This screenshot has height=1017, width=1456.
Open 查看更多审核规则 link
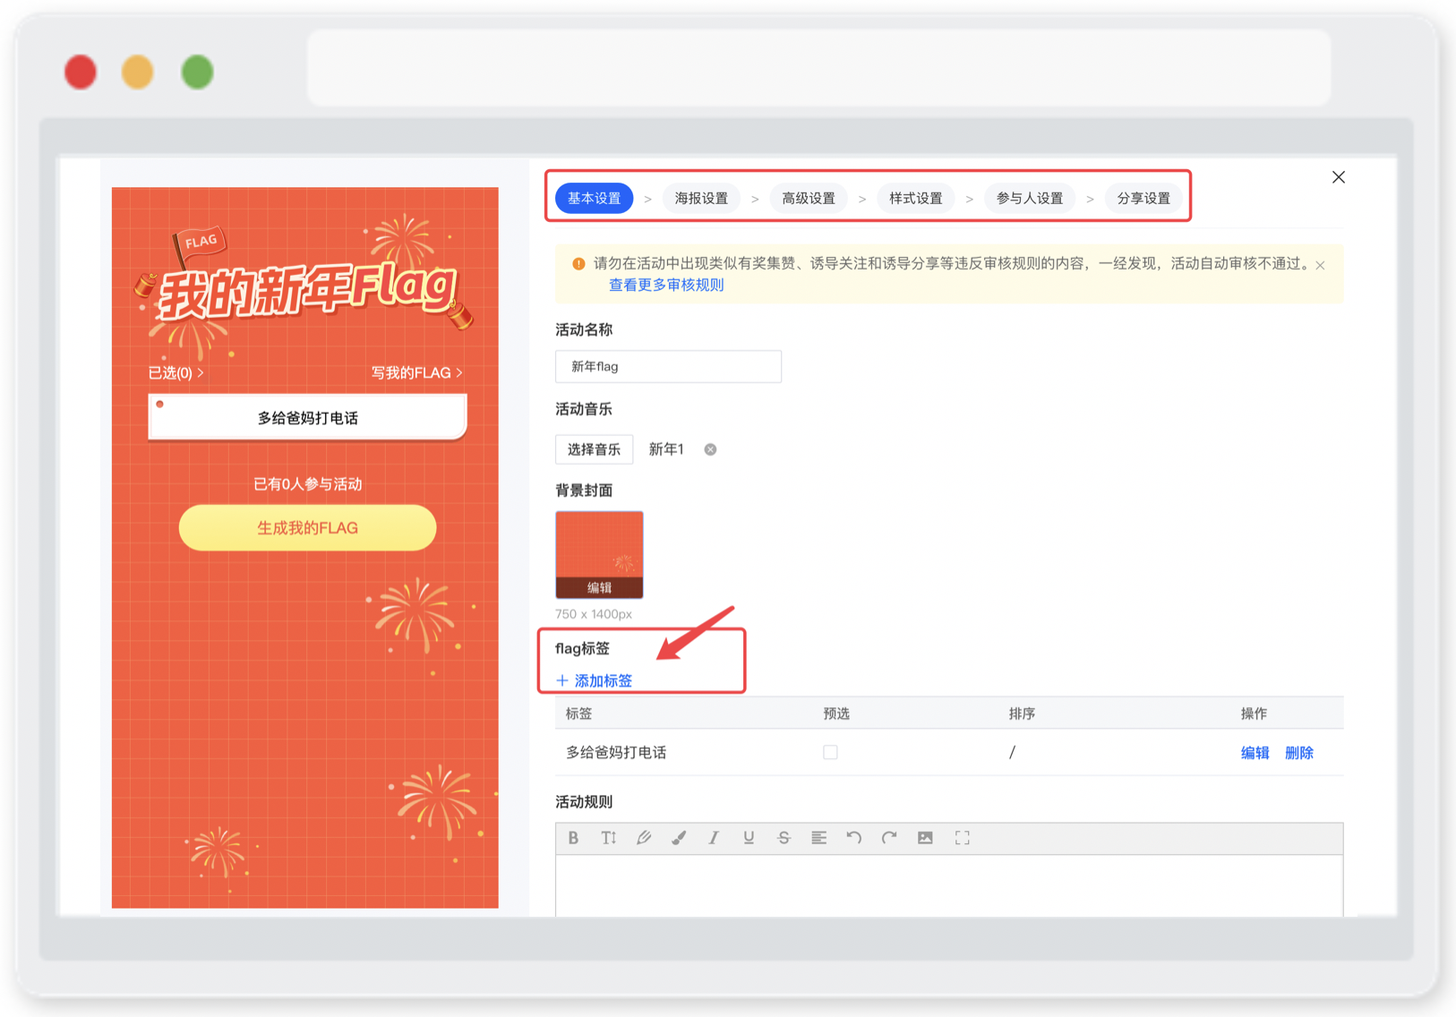(x=666, y=285)
